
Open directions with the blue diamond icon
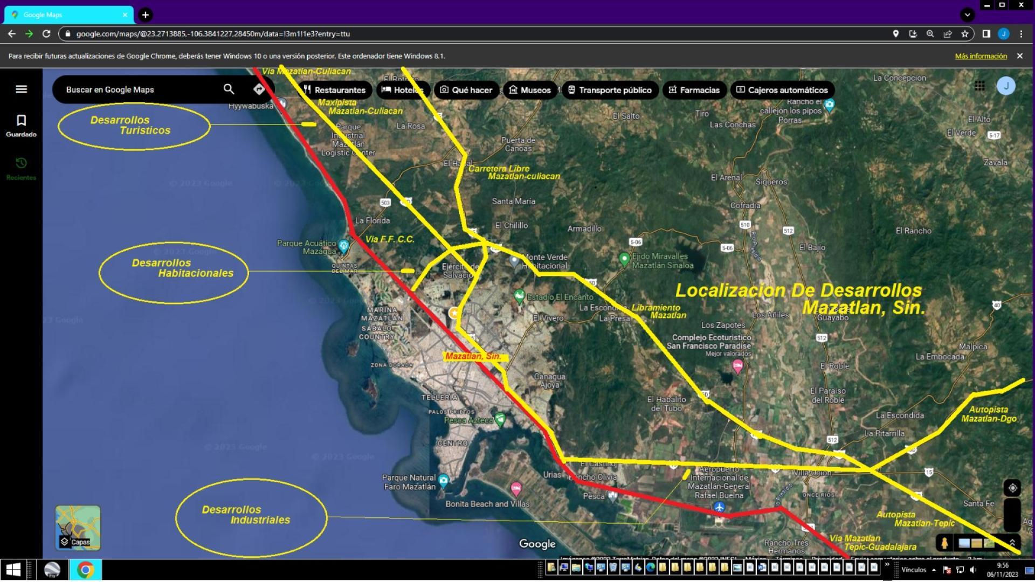(259, 89)
